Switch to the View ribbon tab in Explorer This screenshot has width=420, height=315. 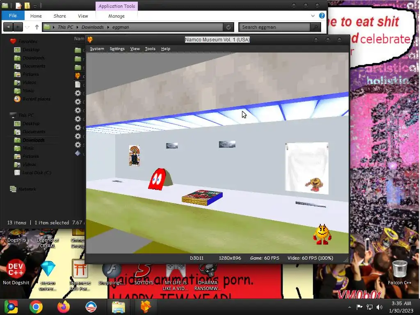(83, 16)
